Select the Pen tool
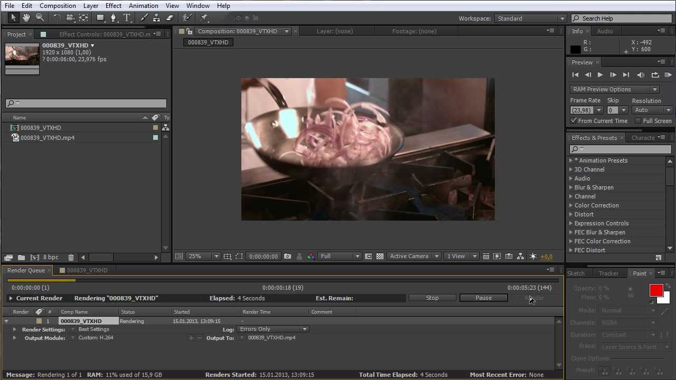The height and width of the screenshot is (380, 676). [x=114, y=18]
